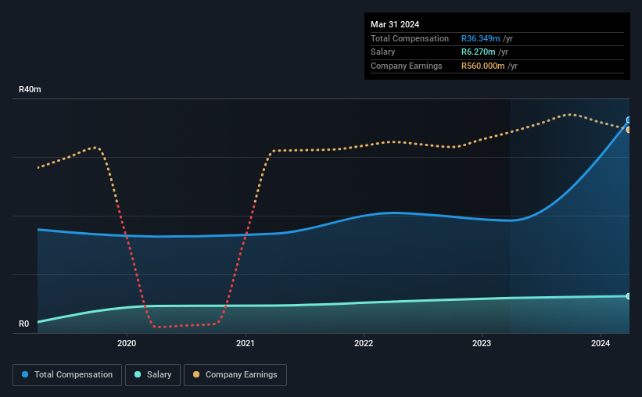Screen dimensions: 642x397
Task: Click the R6.270m salary value
Action: (x=479, y=52)
